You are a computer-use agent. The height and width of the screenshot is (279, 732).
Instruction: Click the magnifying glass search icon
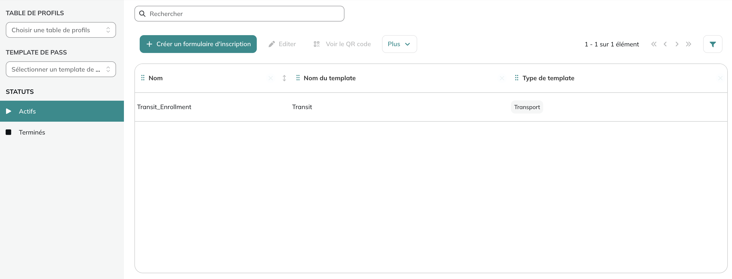142,14
